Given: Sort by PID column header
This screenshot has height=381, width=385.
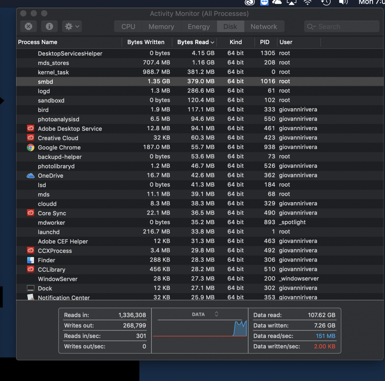Looking at the screenshot, I should click(265, 42).
